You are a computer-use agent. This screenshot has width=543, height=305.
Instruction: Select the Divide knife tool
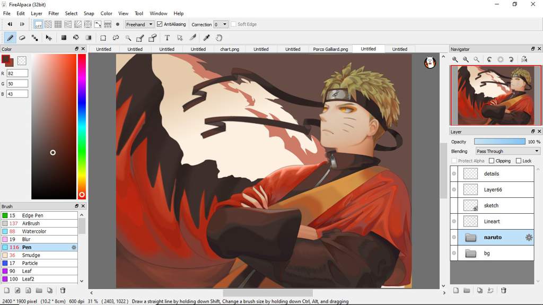pos(193,38)
